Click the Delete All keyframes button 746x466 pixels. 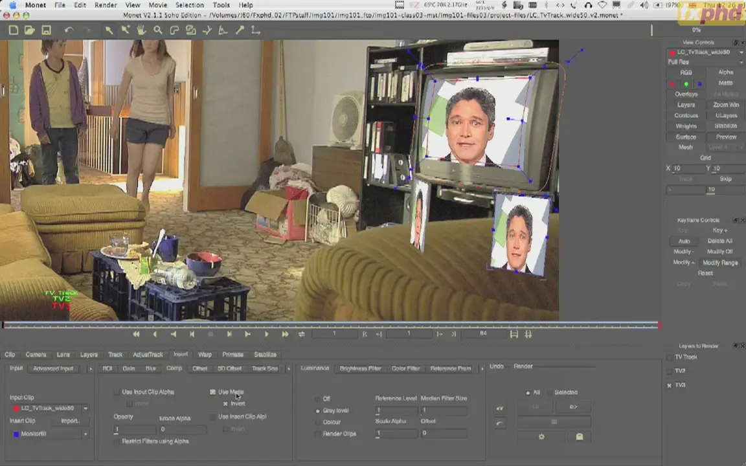[x=719, y=241]
